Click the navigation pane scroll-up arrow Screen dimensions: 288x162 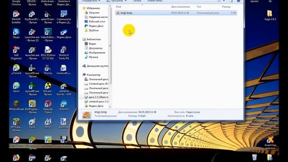click(110, 6)
